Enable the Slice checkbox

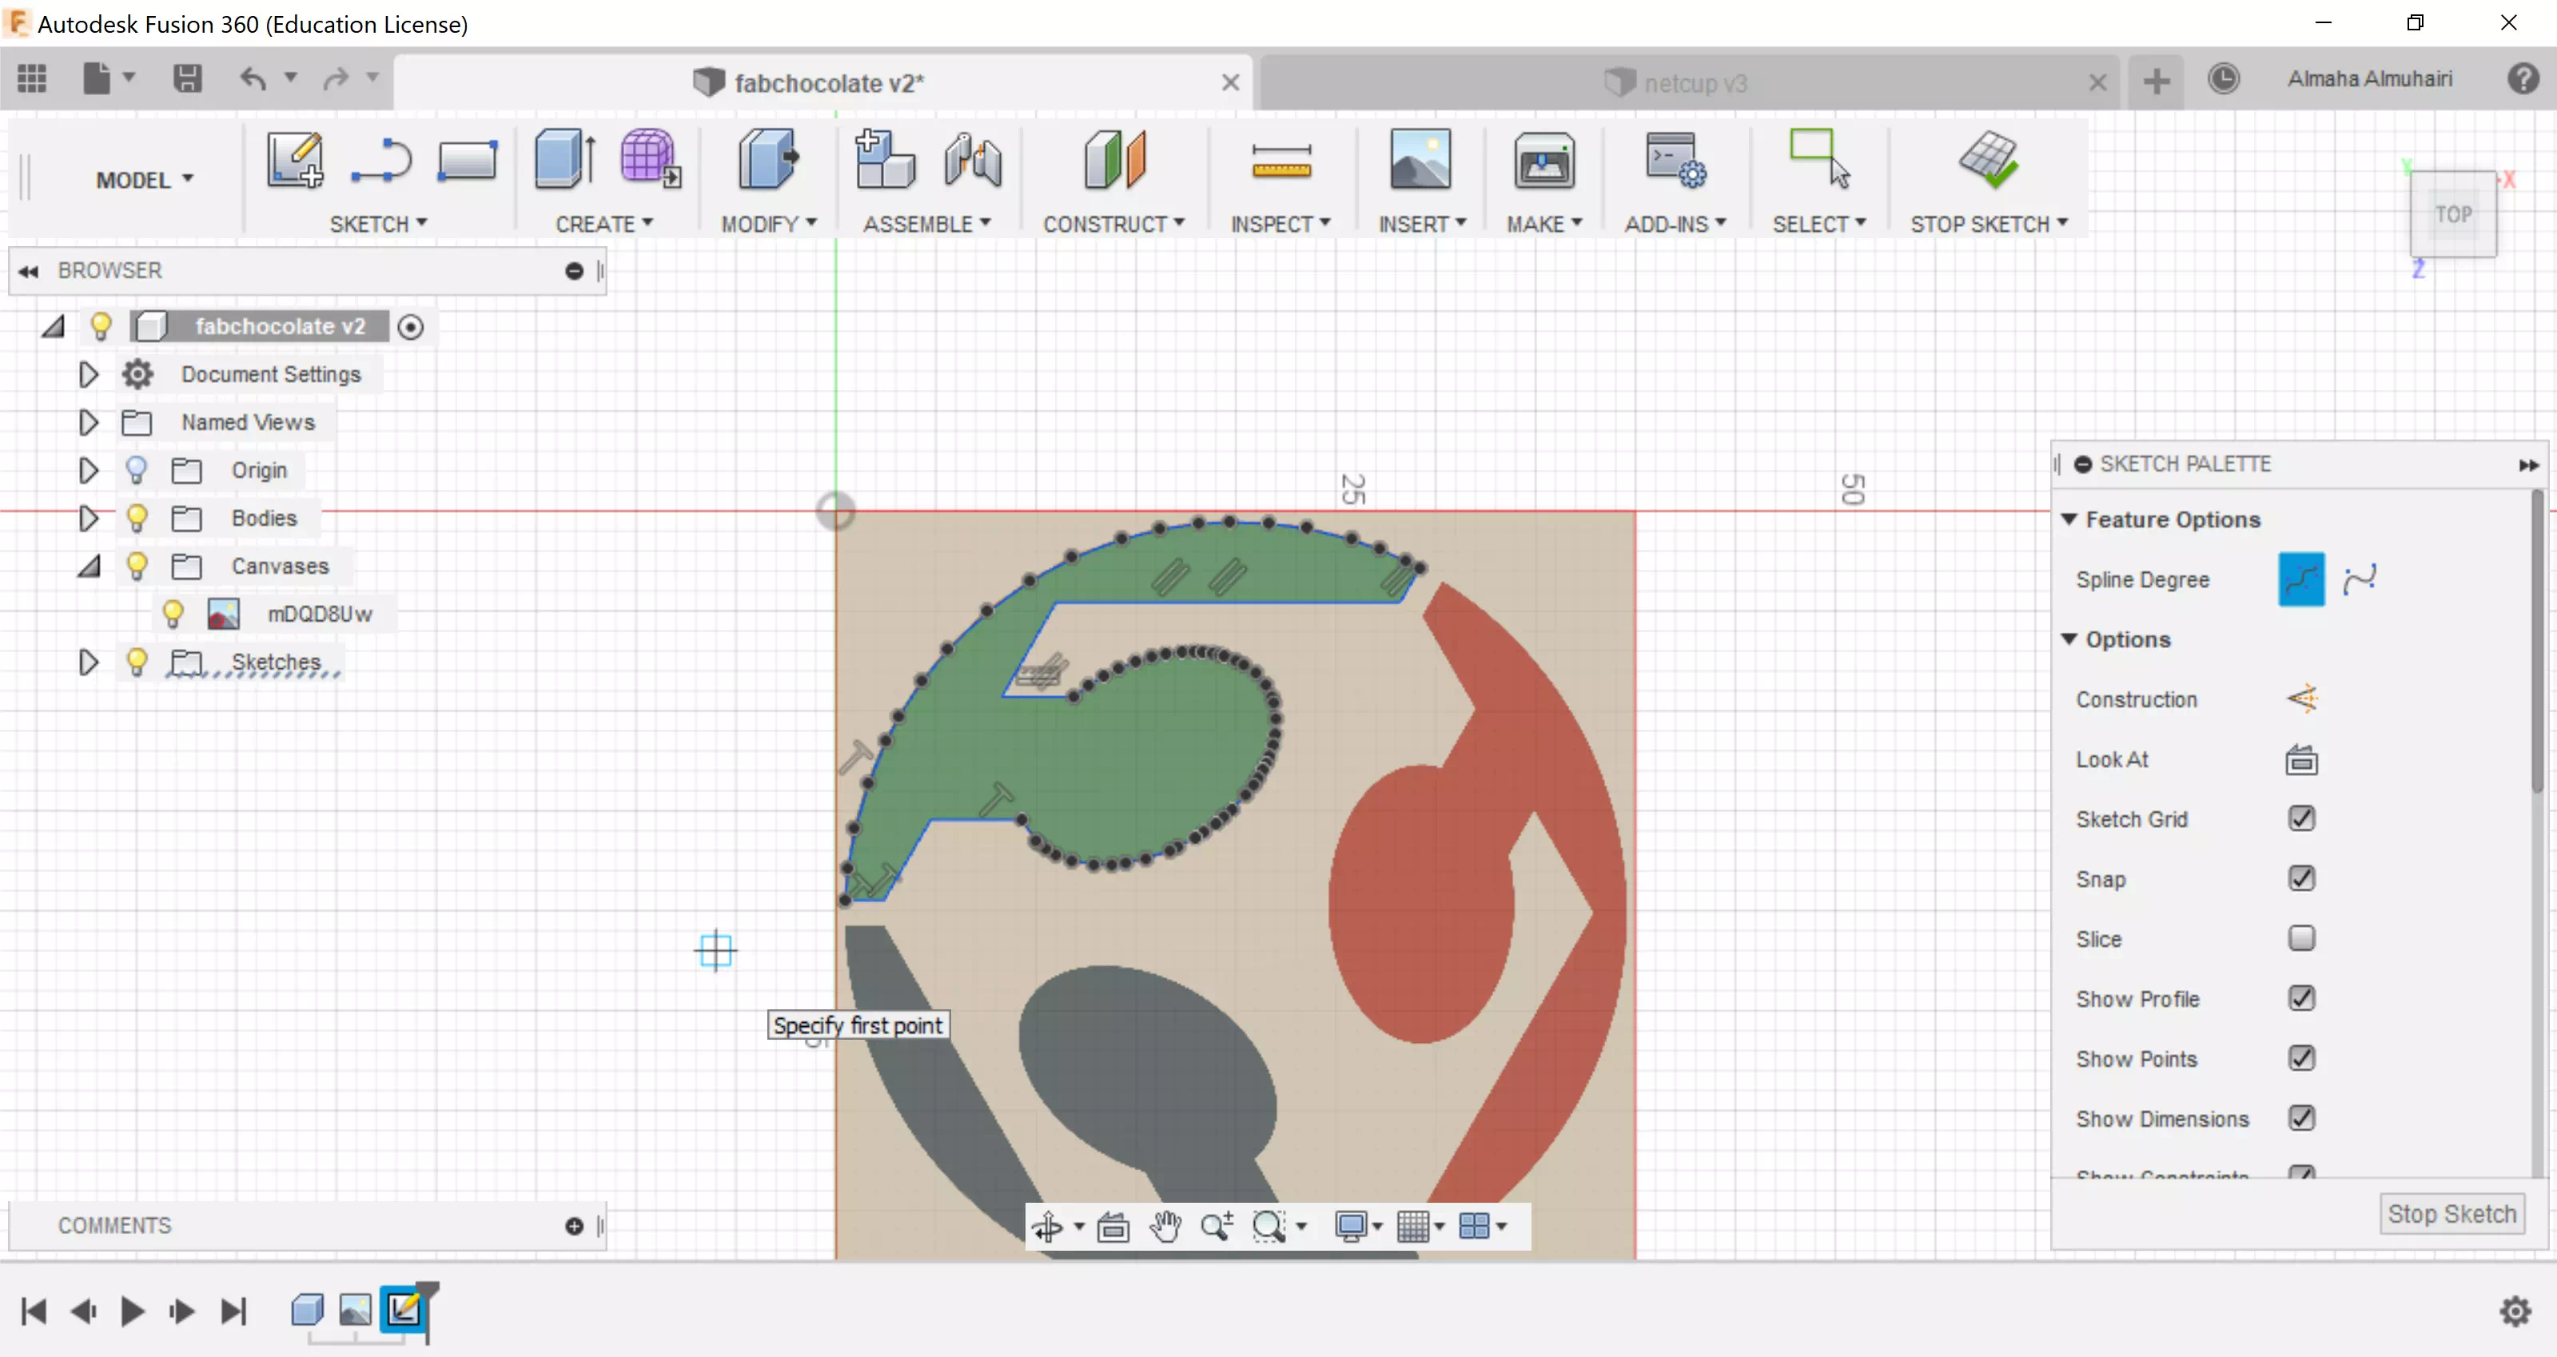2301,938
